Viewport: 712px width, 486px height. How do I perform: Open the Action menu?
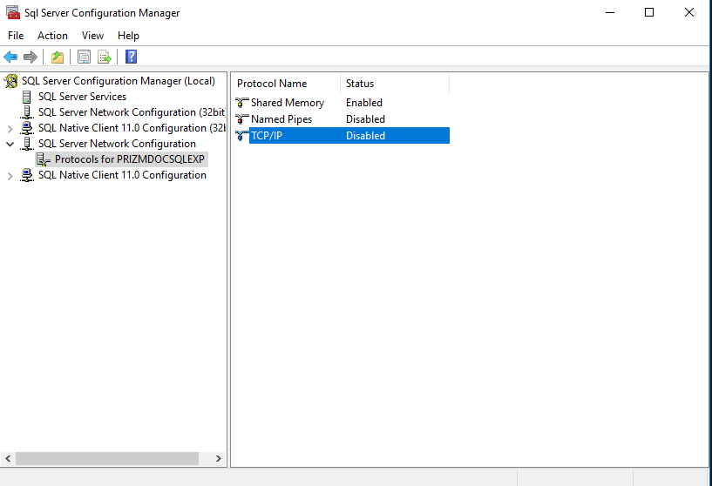[52, 36]
